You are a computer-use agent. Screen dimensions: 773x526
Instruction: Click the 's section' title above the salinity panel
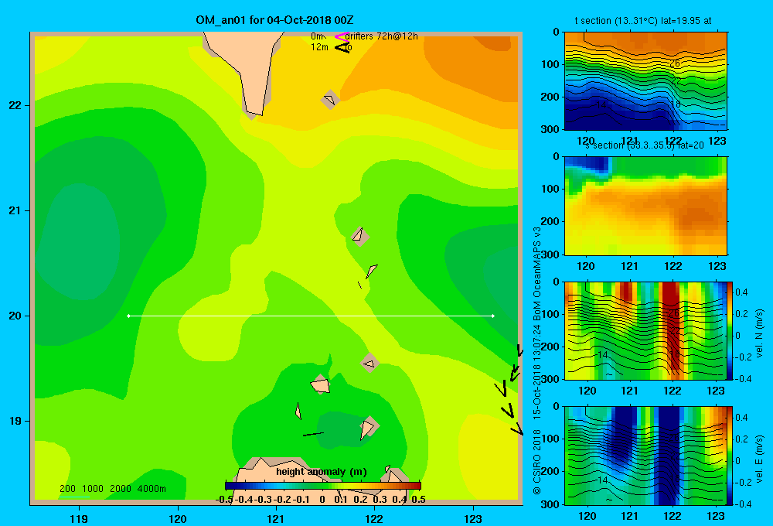click(x=645, y=145)
